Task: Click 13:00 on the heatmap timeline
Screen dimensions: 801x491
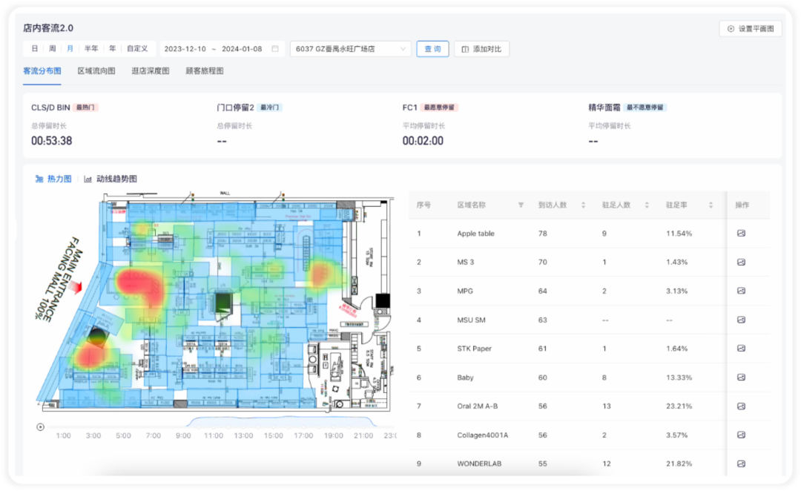Action: point(243,436)
